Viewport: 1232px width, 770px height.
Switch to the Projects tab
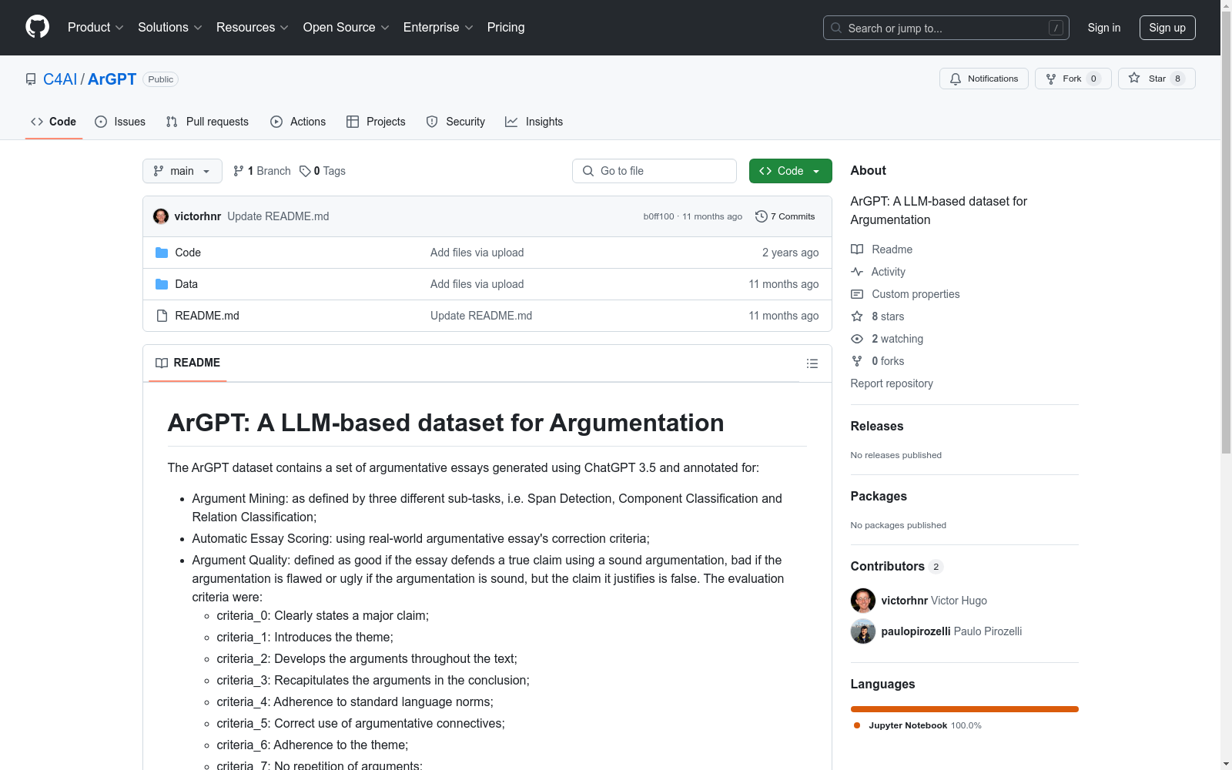[x=376, y=122]
